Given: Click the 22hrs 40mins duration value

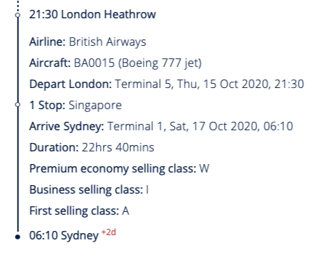Looking at the screenshot, I should pyautogui.click(x=118, y=147).
